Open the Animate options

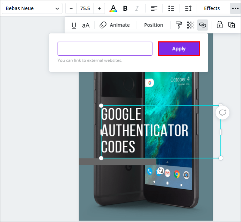click(115, 25)
